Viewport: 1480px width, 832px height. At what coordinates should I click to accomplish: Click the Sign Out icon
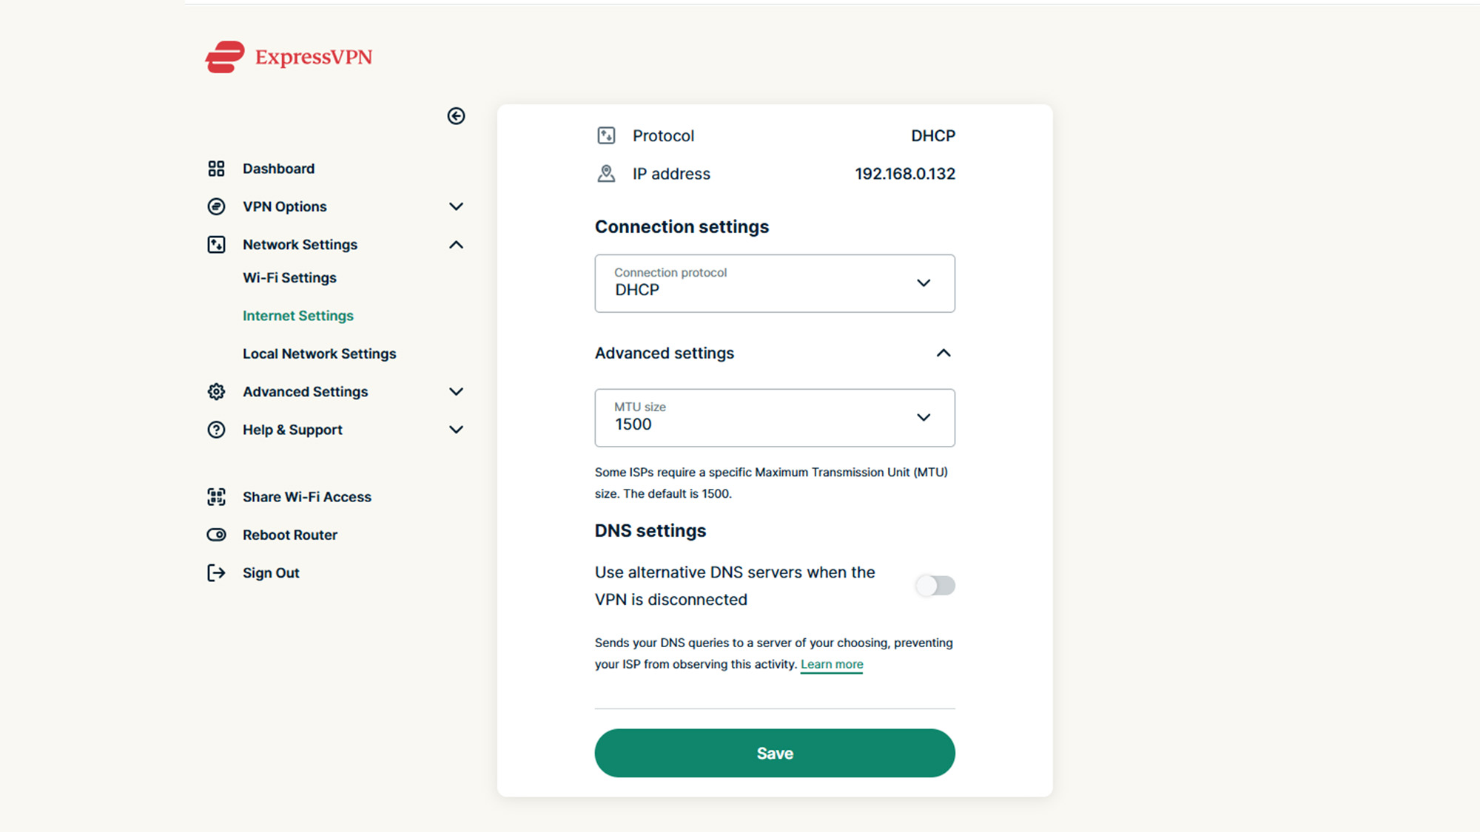(x=216, y=573)
